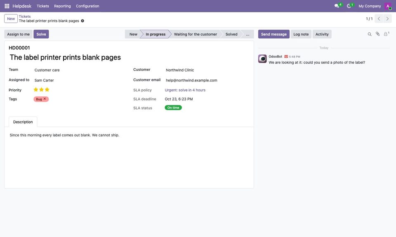Set priority to two stars
The image size is (396, 237).
[41, 90]
